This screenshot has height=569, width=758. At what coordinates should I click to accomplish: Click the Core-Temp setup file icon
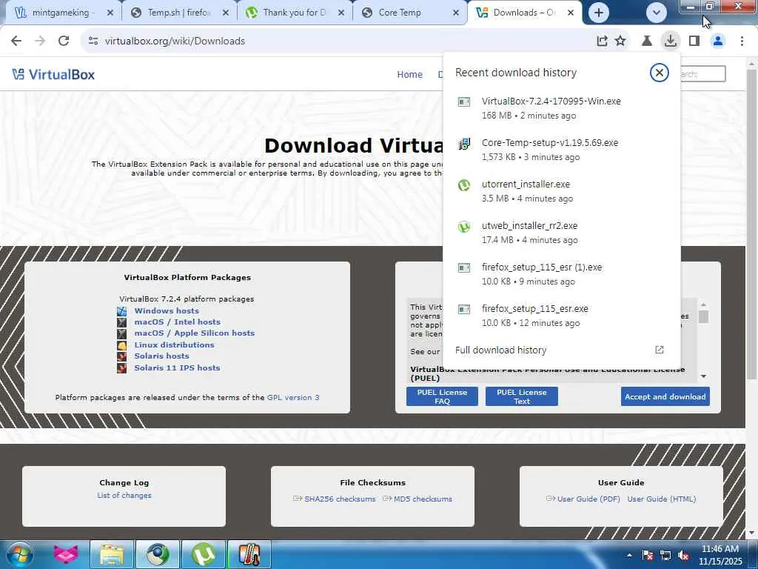coord(464,143)
